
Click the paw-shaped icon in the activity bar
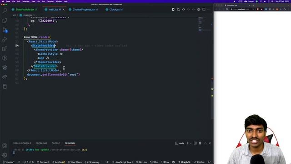coord(5,67)
